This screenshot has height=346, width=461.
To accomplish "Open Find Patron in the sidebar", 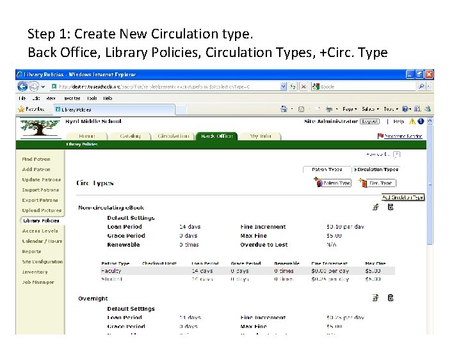I will [x=36, y=159].
